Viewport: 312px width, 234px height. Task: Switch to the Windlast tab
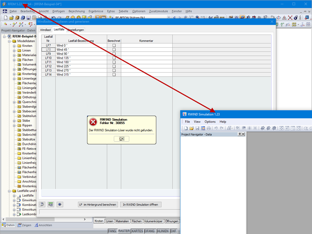click(46, 30)
